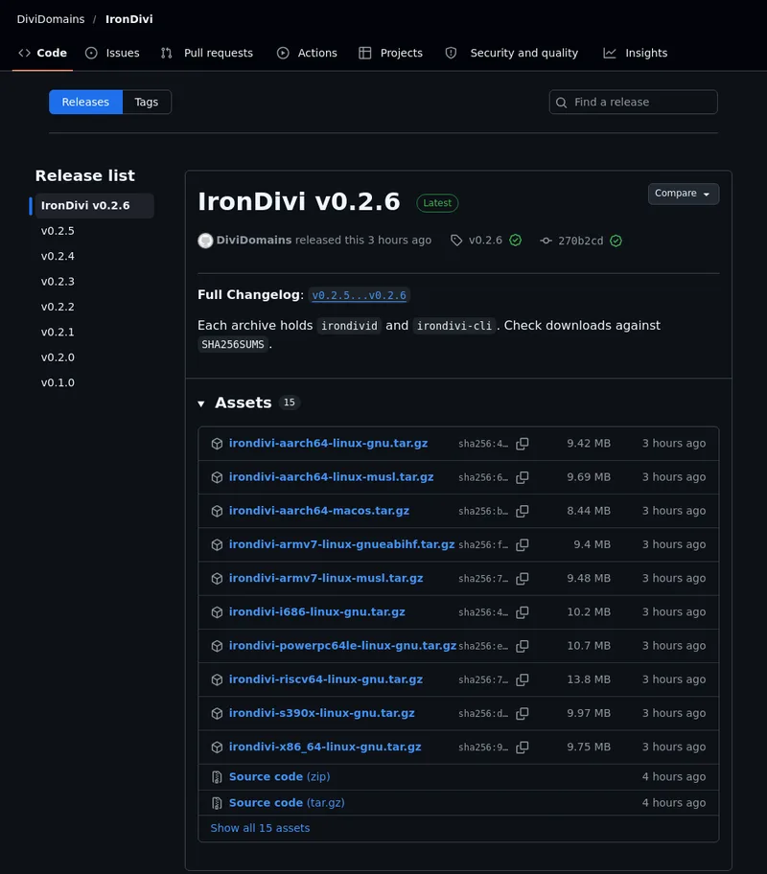Image resolution: width=767 pixels, height=874 pixels.
Task: Copy sha256 for irondivi-aarch64-linux-musl.tar.gz
Action: tap(523, 477)
